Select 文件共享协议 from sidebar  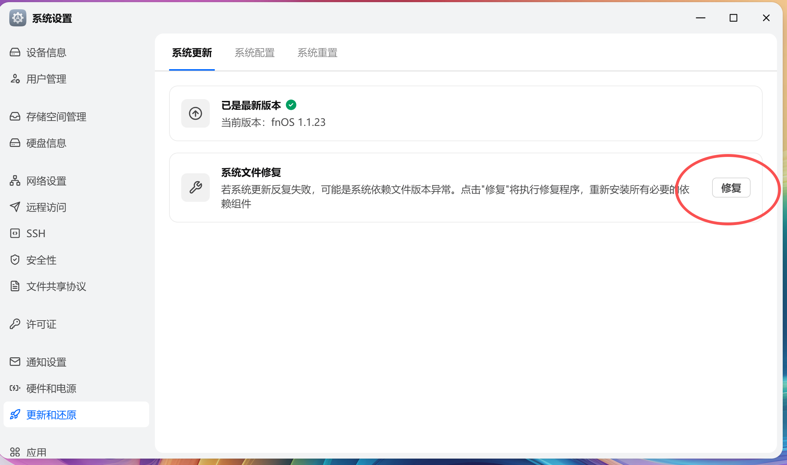[x=56, y=286]
